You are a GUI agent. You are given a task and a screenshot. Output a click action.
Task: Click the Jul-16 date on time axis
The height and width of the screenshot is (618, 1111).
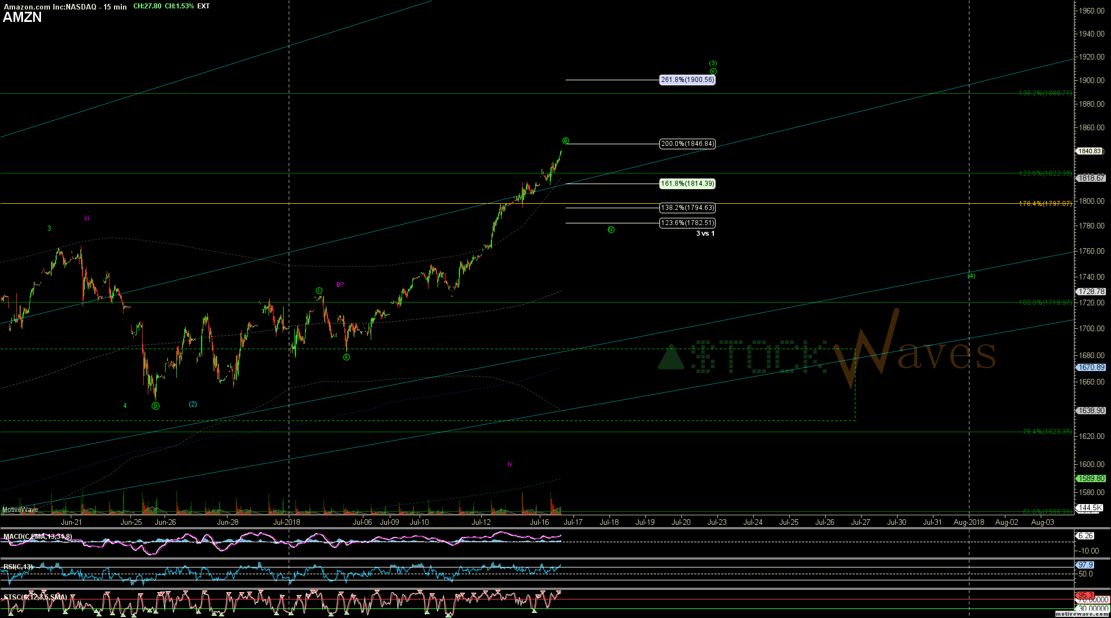point(539,522)
